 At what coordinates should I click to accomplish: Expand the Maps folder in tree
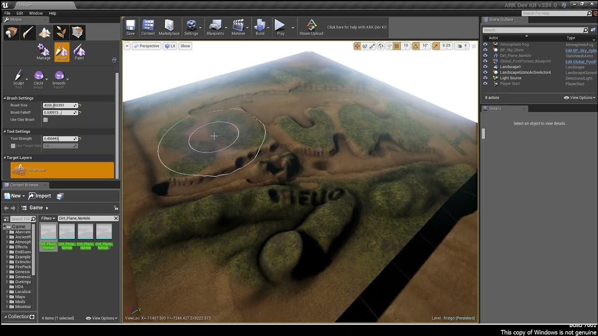coord(7,297)
